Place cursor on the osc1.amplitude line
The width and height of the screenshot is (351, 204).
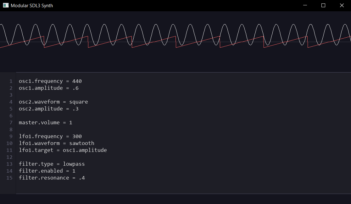pos(48,88)
